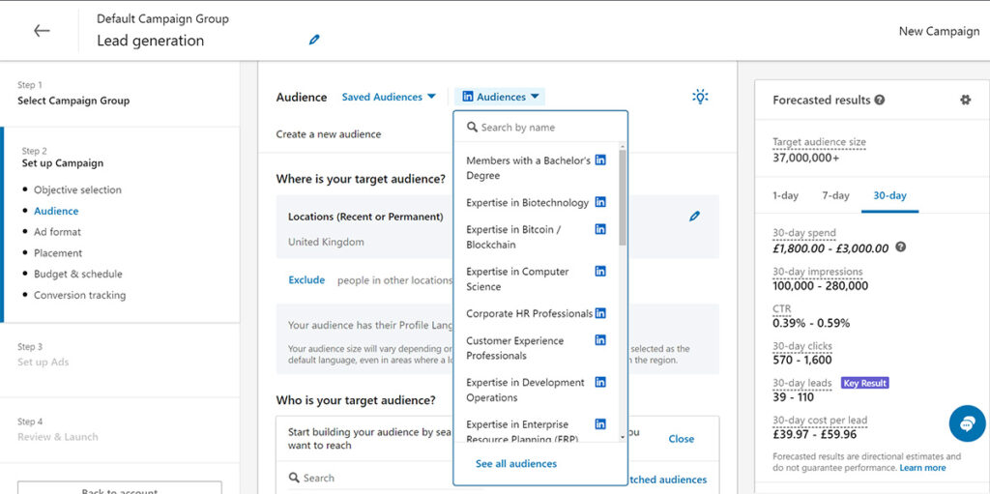Switch to the 7-day forecast tab
Viewport: 990px width, 494px height.
tap(835, 195)
